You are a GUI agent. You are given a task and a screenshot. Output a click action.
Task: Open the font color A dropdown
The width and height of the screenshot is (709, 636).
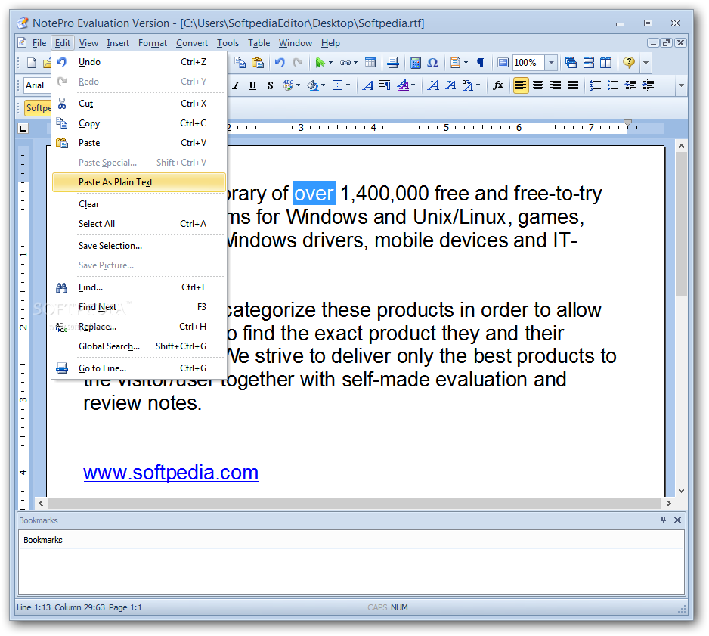(x=413, y=85)
